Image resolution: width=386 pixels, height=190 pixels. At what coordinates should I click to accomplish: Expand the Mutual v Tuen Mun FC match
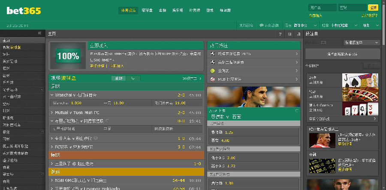[52, 112]
